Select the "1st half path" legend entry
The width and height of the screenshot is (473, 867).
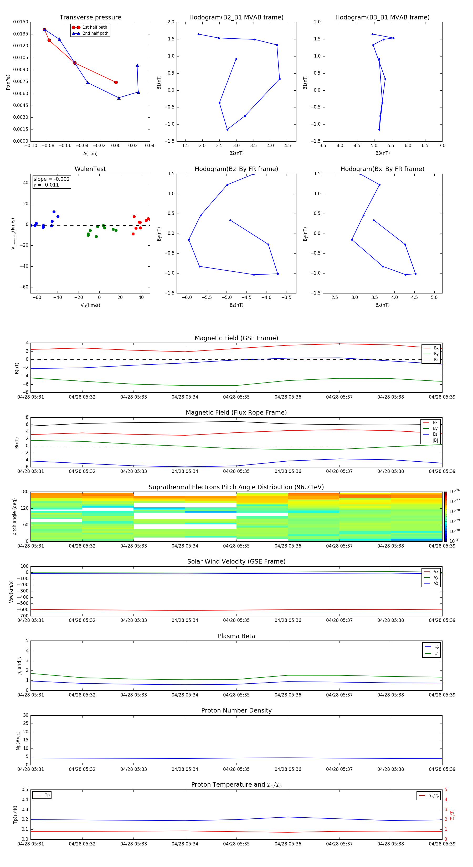(90, 27)
